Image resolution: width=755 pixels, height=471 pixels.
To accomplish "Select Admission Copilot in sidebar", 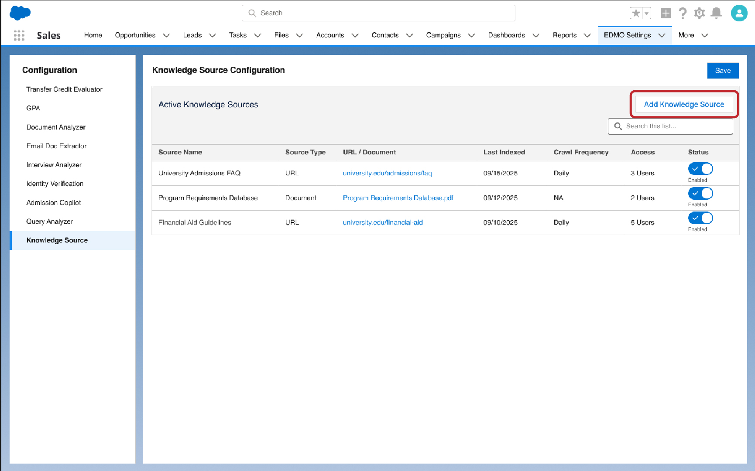I will tap(54, 203).
